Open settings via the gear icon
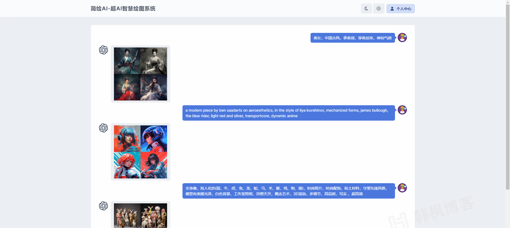 379,8
